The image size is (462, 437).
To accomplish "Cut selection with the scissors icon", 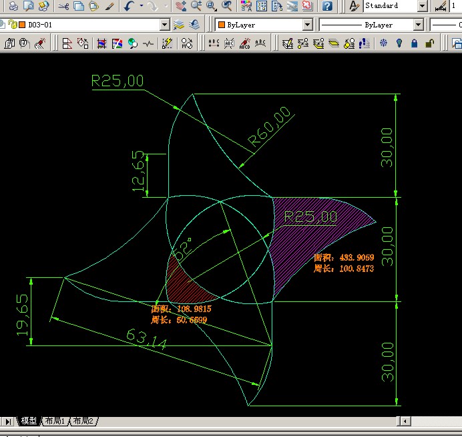I will coord(63,6).
